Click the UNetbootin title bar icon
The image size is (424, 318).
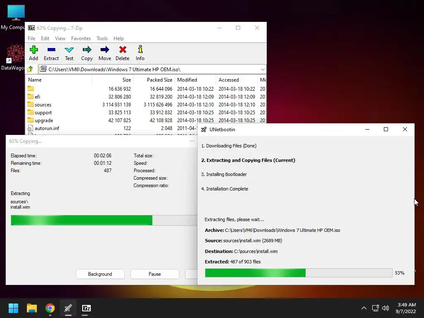point(204,130)
